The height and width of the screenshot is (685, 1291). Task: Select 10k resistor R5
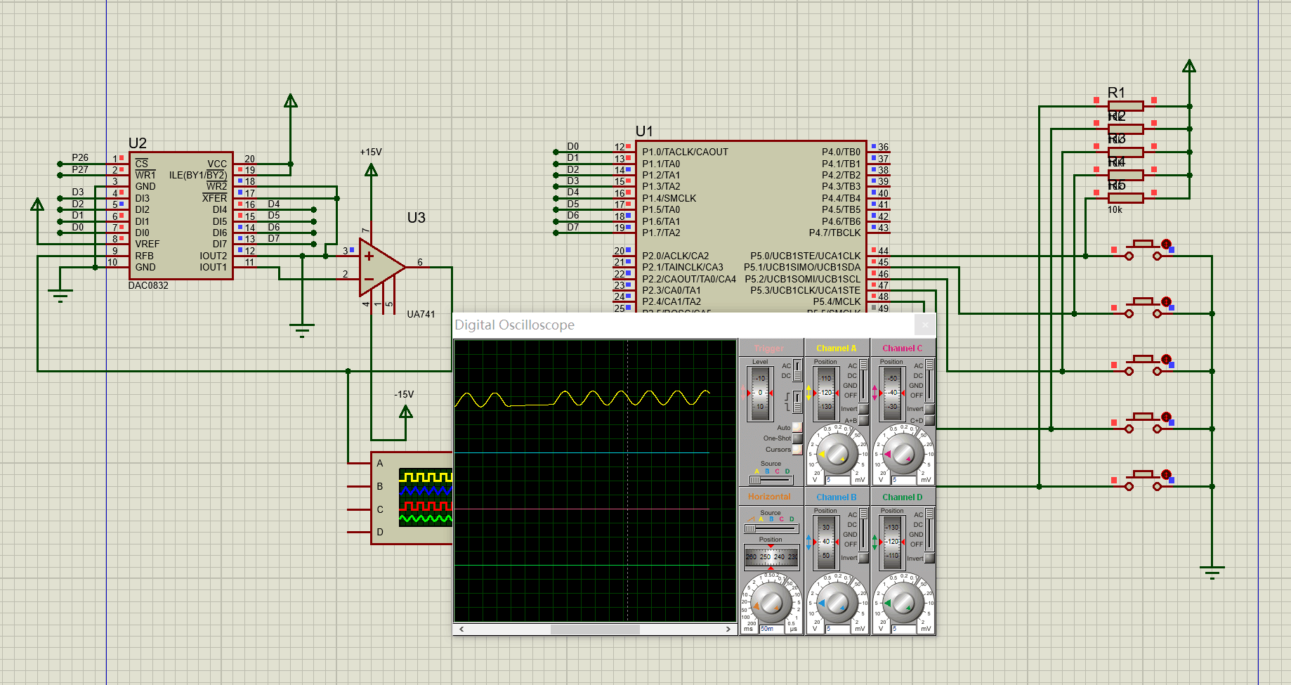coord(1125,198)
